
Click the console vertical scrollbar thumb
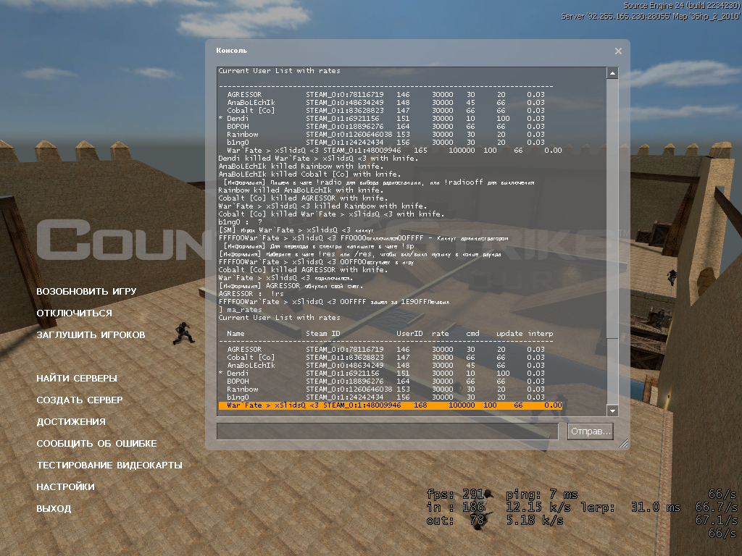(x=612, y=208)
